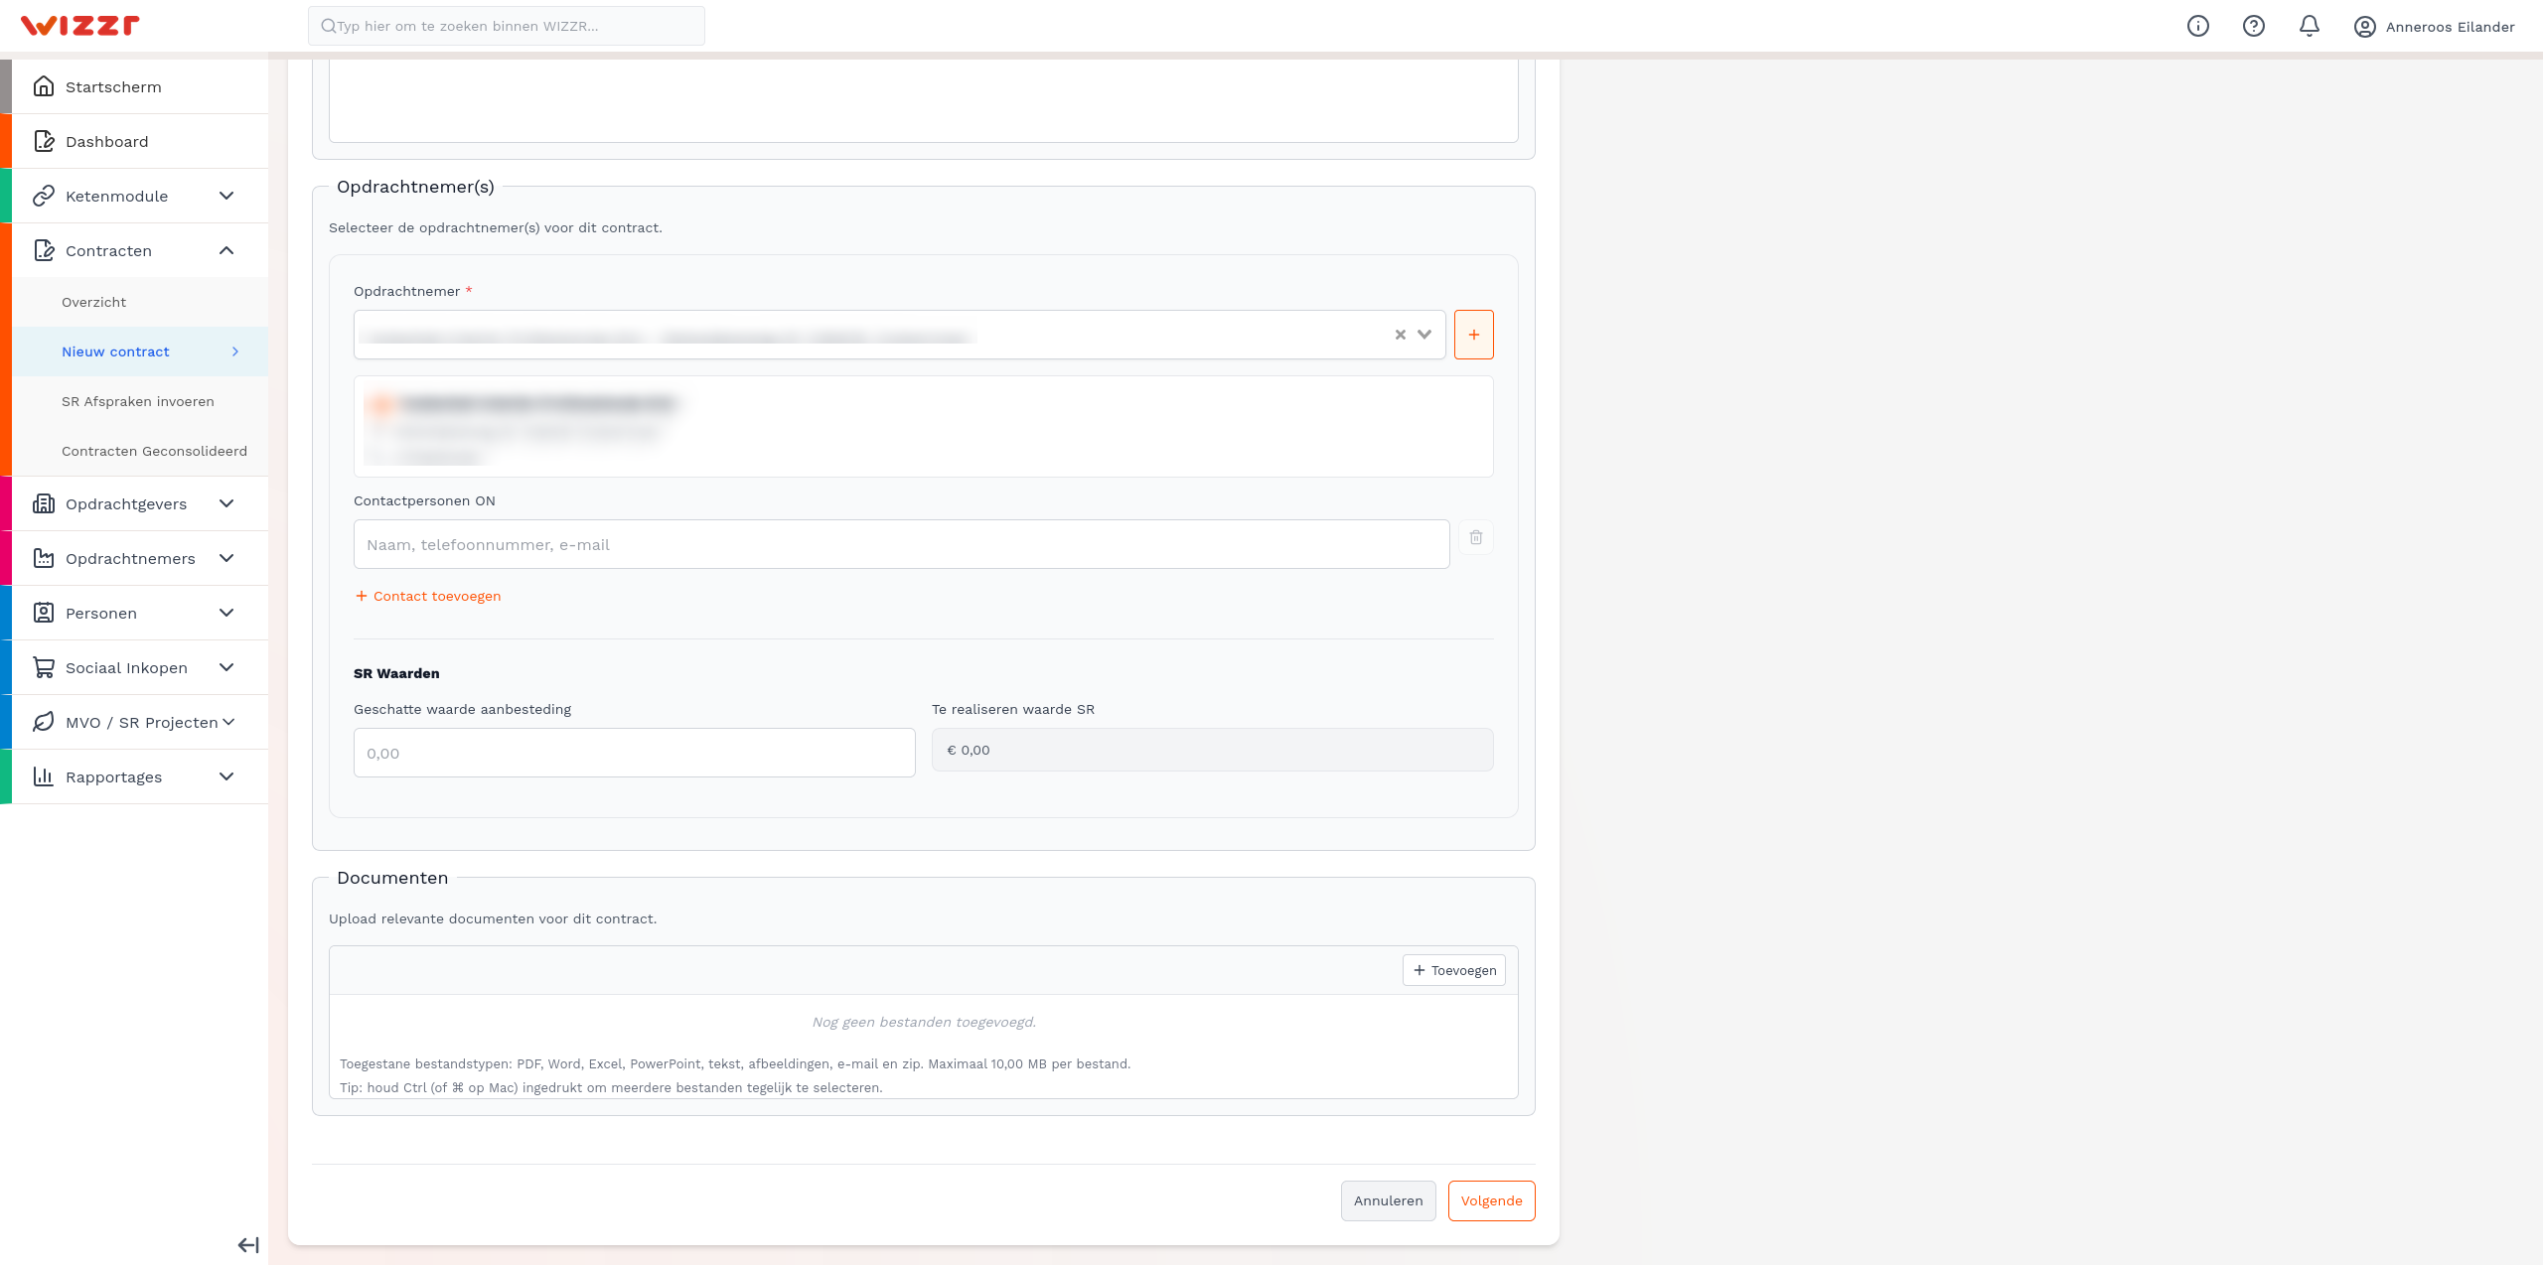Click the Personen contact icon
The image size is (2543, 1265).
tap(44, 613)
